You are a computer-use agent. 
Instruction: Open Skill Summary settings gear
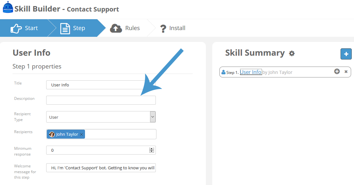[292, 53]
